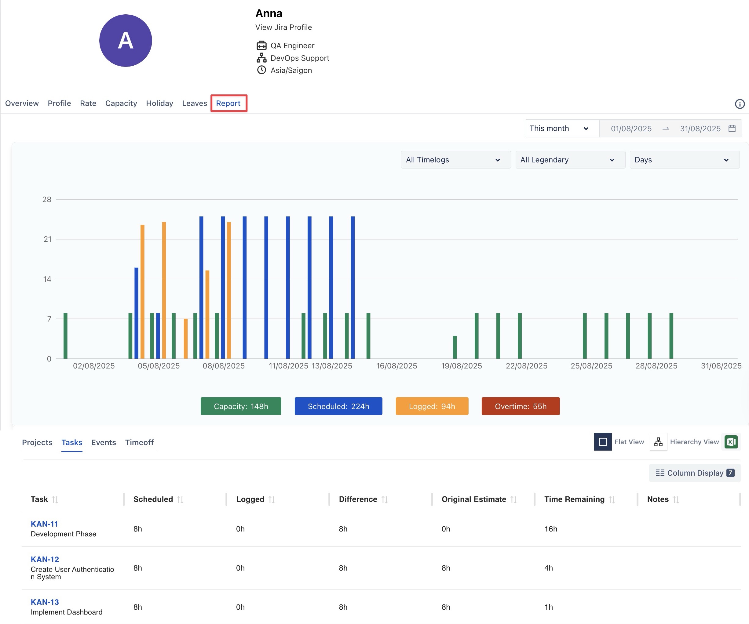The width and height of the screenshot is (749, 624).
Task: Sort by the Scheduled column
Action: (x=180, y=499)
